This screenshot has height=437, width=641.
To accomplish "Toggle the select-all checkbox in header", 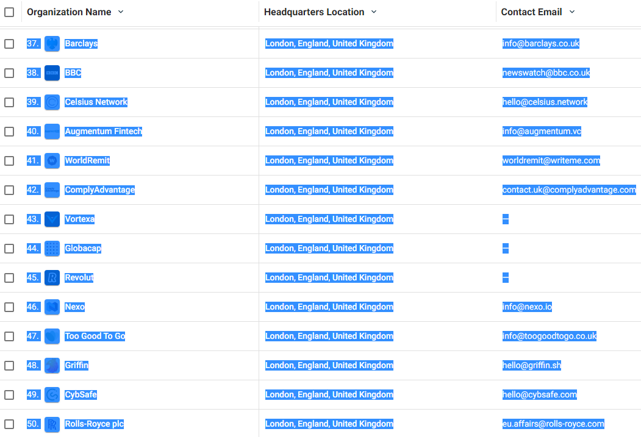I will 9,12.
